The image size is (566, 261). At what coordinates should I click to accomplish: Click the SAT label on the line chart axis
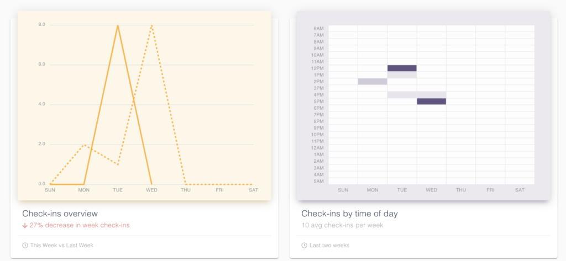[254, 190]
